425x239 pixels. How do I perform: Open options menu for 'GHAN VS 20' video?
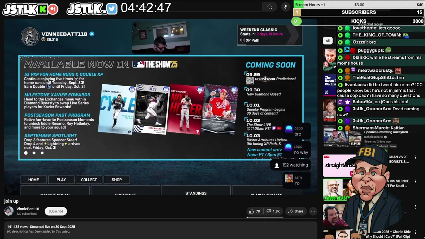415,157
